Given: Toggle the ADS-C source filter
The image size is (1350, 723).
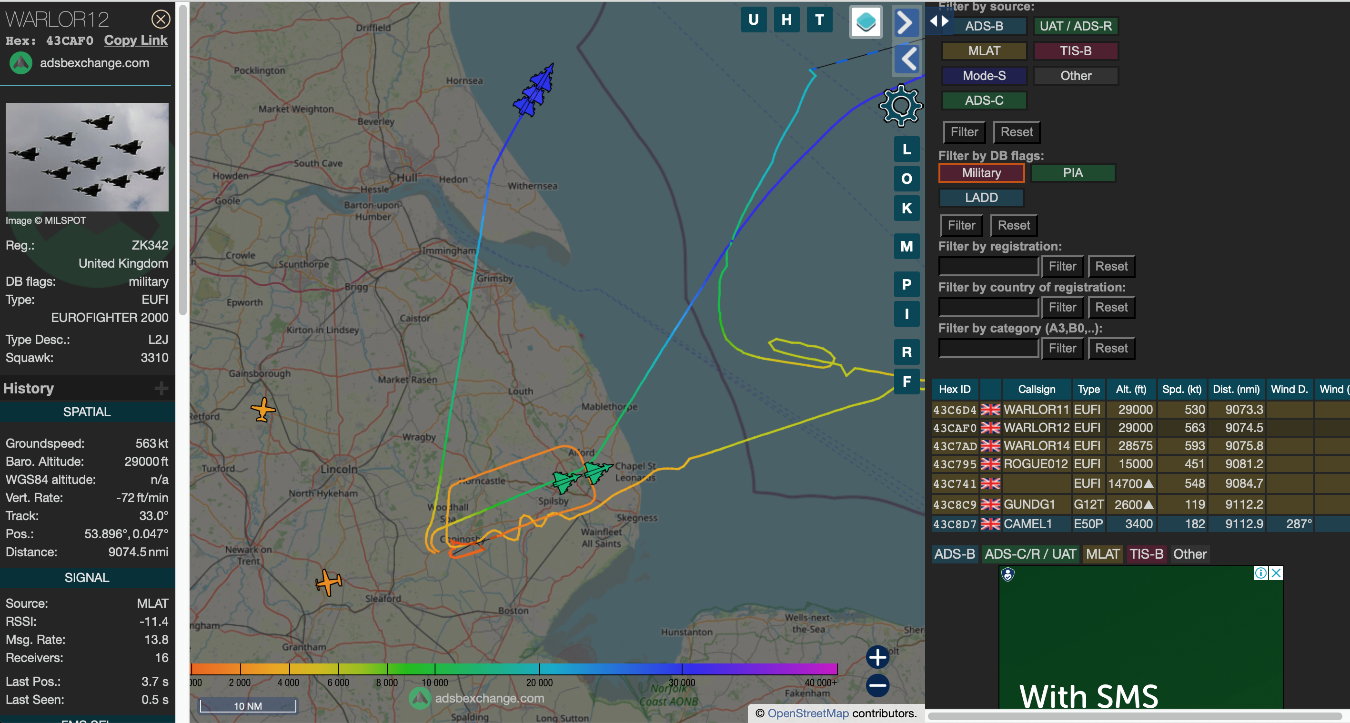Looking at the screenshot, I should tap(984, 100).
